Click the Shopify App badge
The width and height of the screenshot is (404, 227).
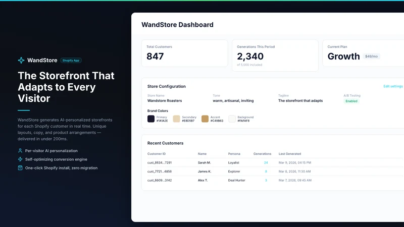pos(71,61)
